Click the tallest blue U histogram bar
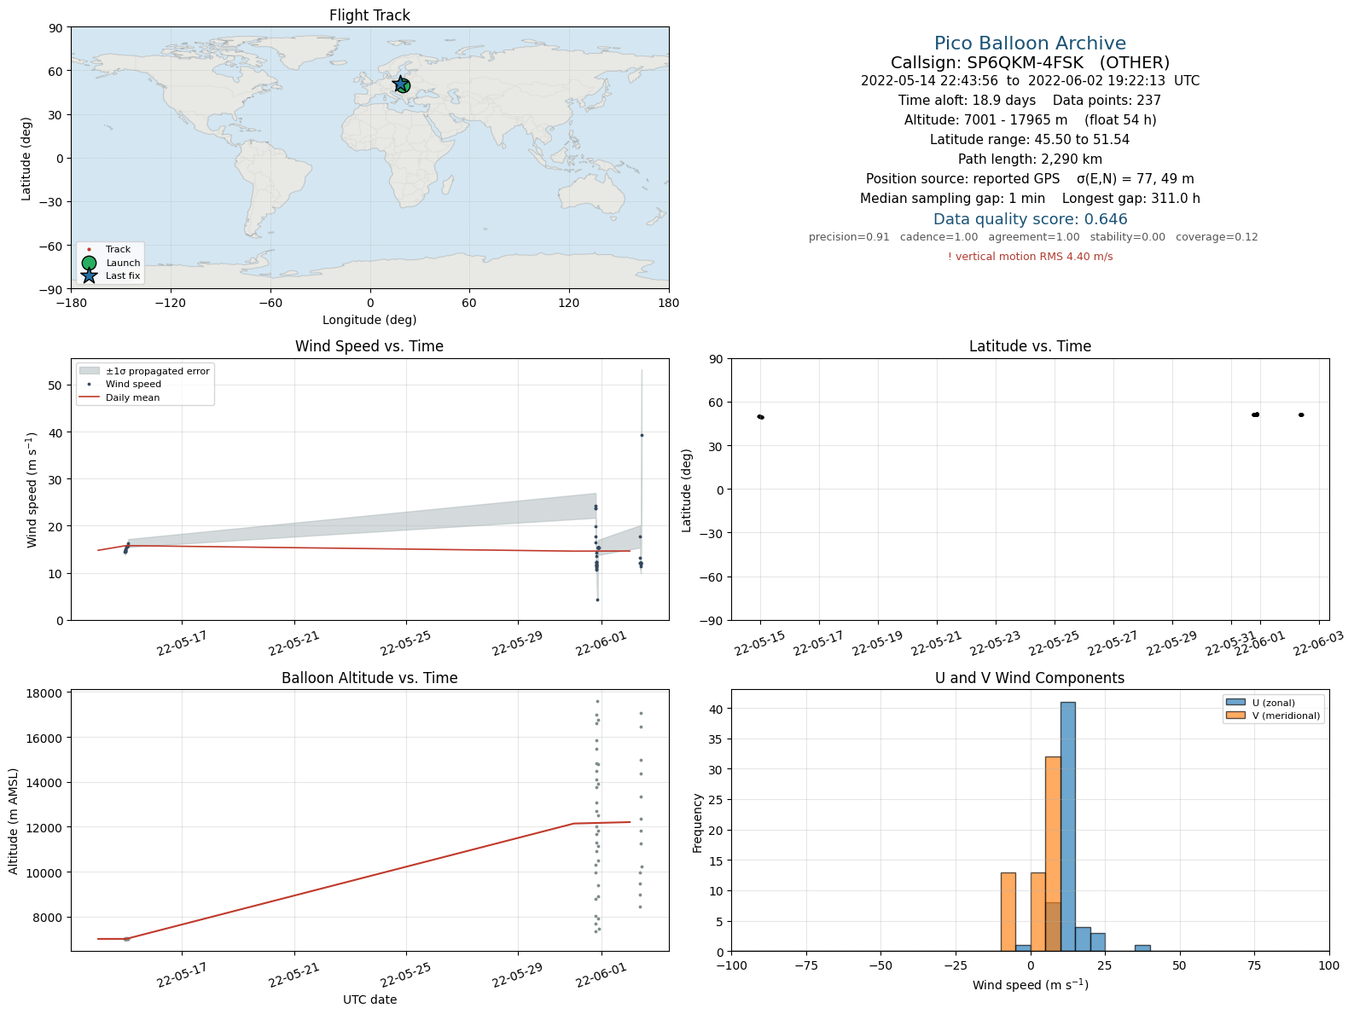This screenshot has width=1354, height=1014. pos(1067,826)
